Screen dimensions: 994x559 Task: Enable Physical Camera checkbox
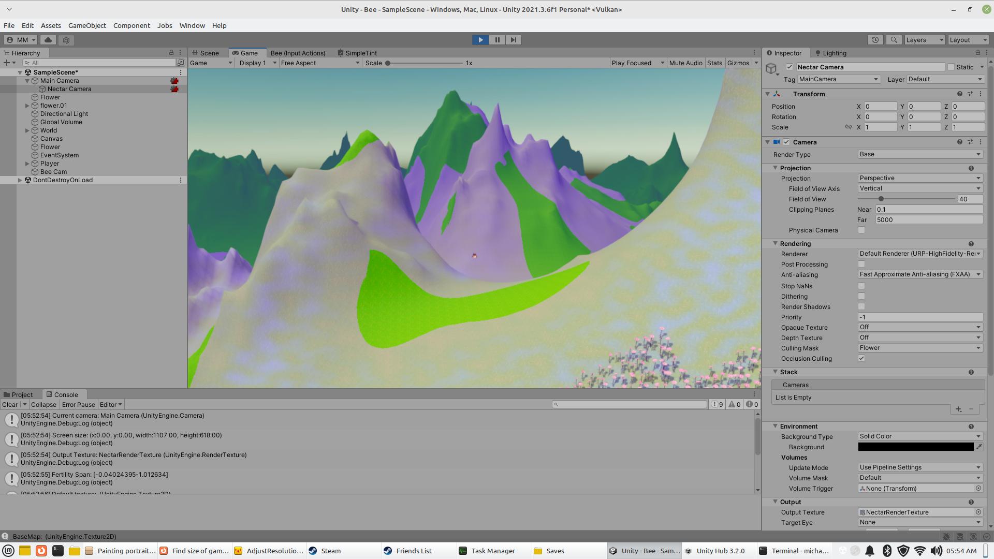[860, 230]
